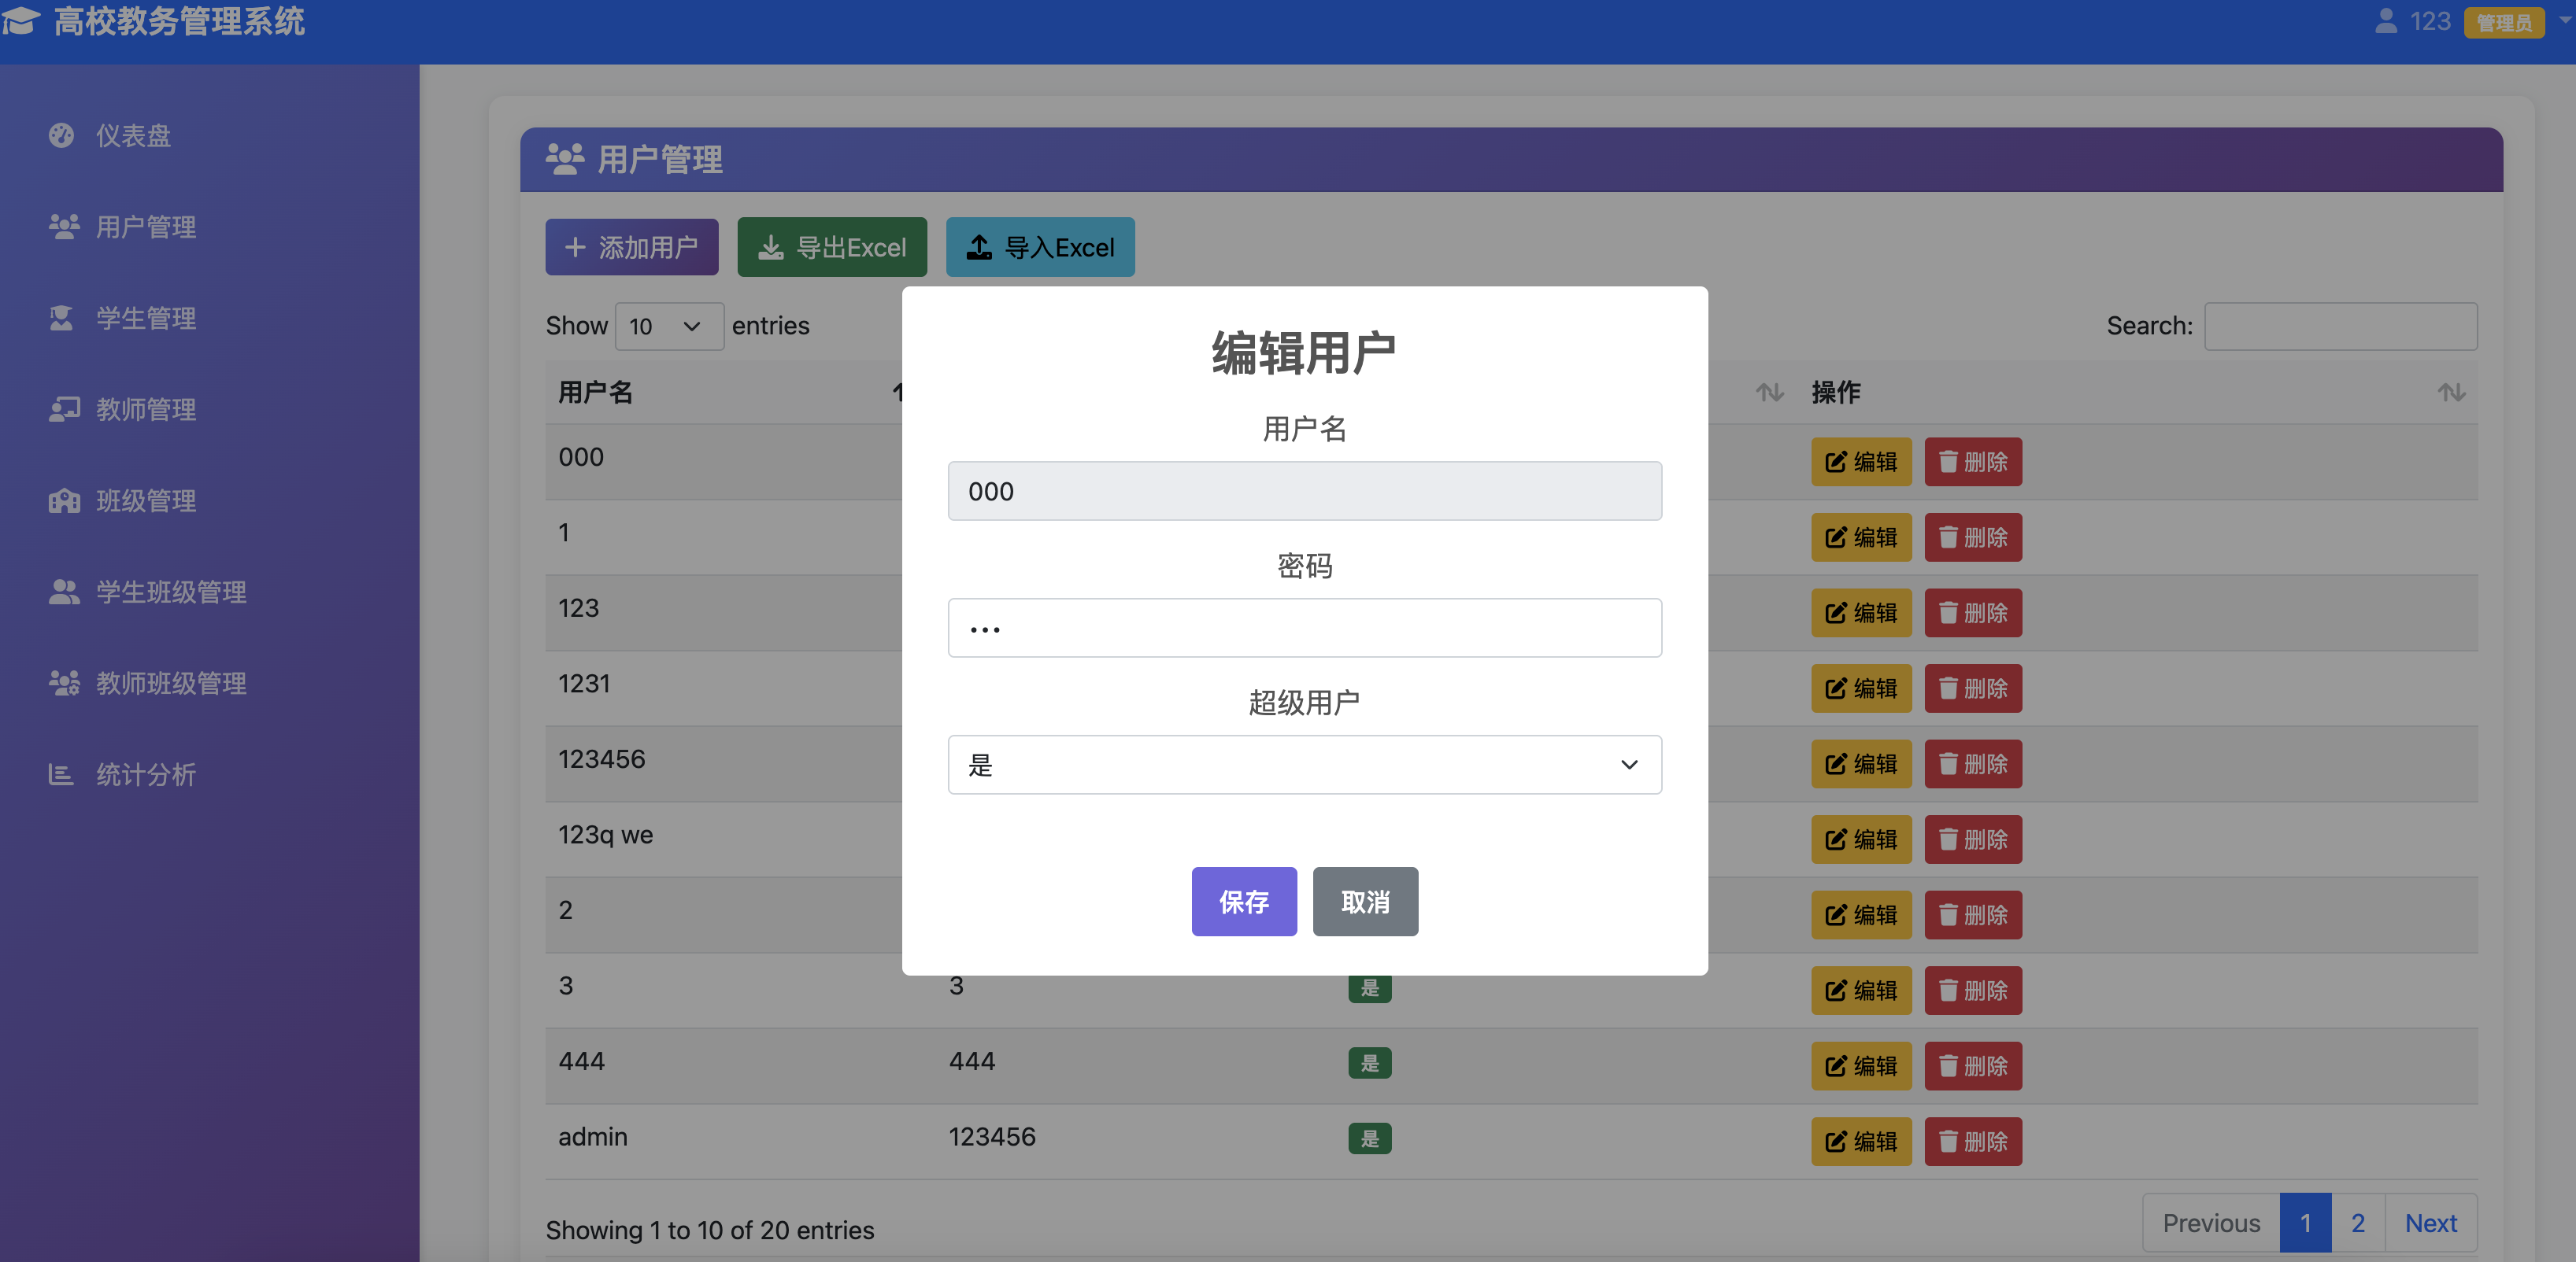Click the statistics analysis chart icon

[x=62, y=774]
